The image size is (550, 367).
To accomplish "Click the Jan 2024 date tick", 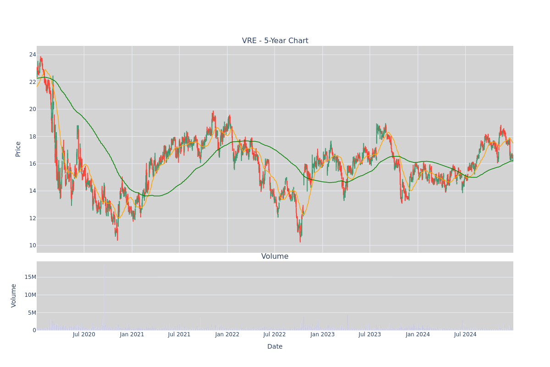I will click(418, 334).
